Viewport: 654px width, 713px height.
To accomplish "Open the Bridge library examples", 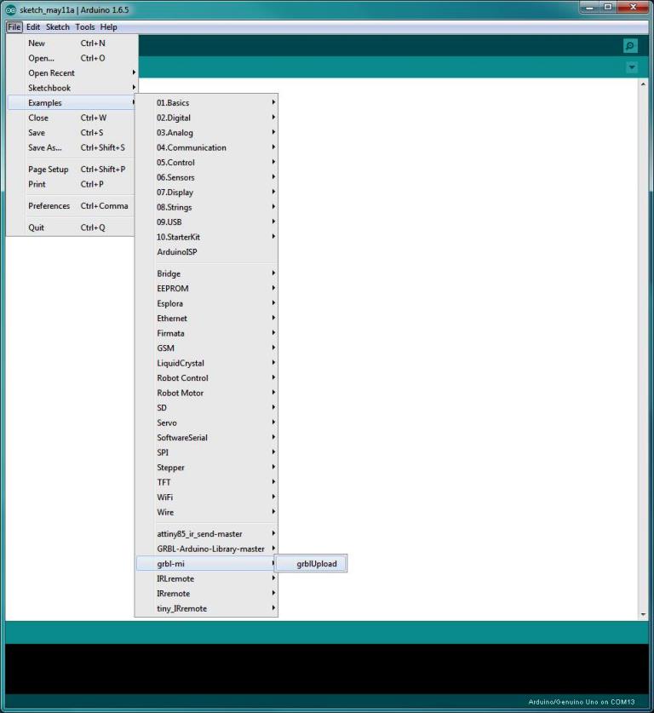I will [206, 273].
